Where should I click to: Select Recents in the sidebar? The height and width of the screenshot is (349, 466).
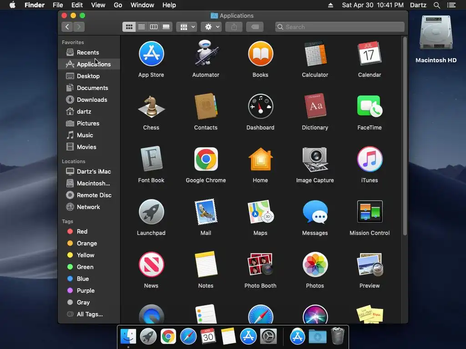click(x=89, y=53)
